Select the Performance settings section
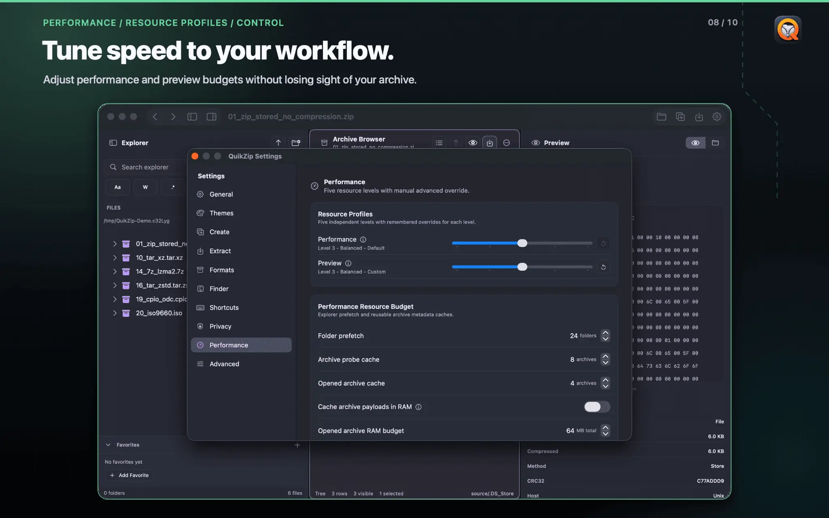 tap(241, 345)
